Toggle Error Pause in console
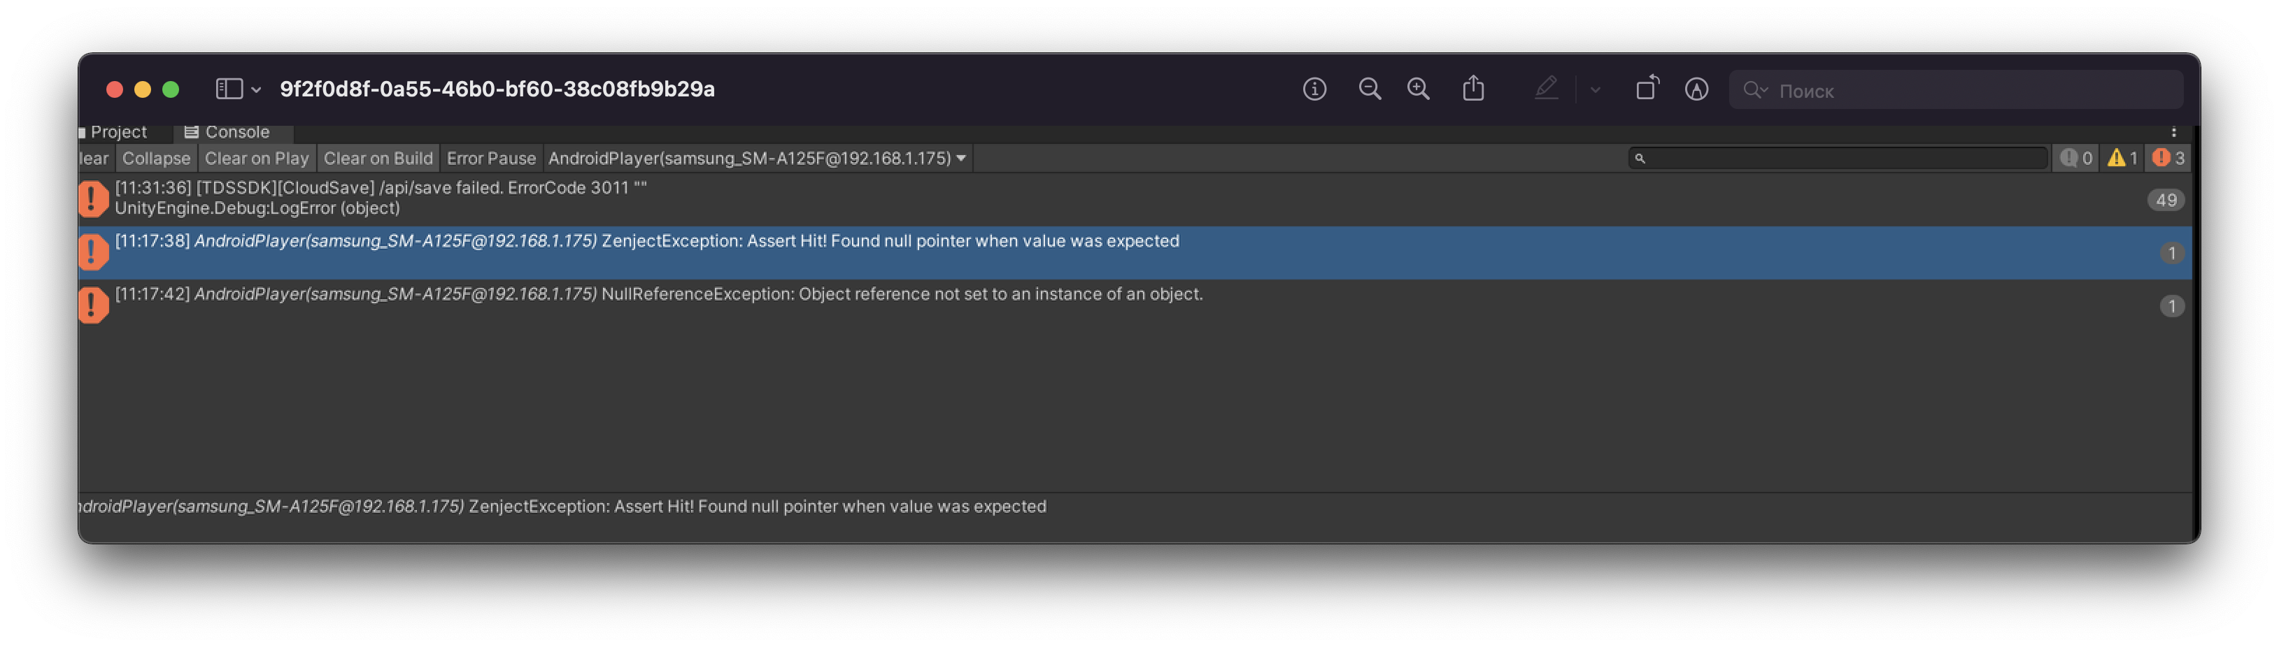 [x=491, y=159]
